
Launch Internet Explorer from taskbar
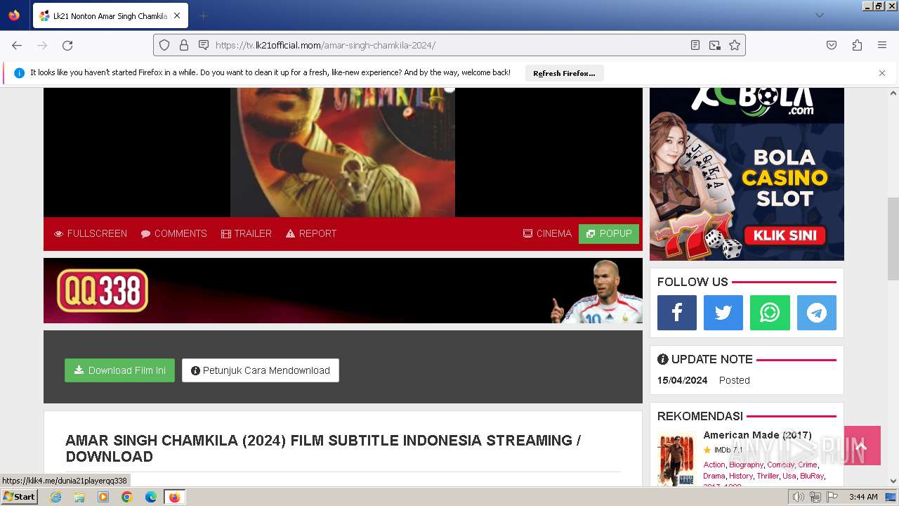click(55, 497)
